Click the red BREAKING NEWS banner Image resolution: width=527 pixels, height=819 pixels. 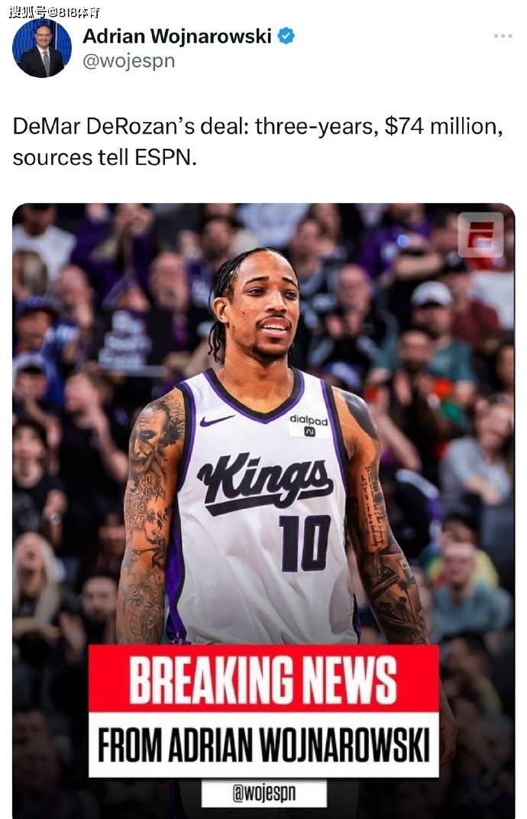pos(263,678)
